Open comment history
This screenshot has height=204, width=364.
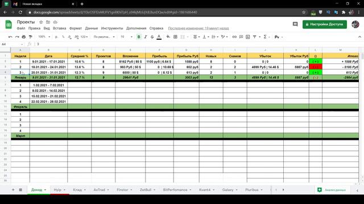pyautogui.click(x=295, y=24)
